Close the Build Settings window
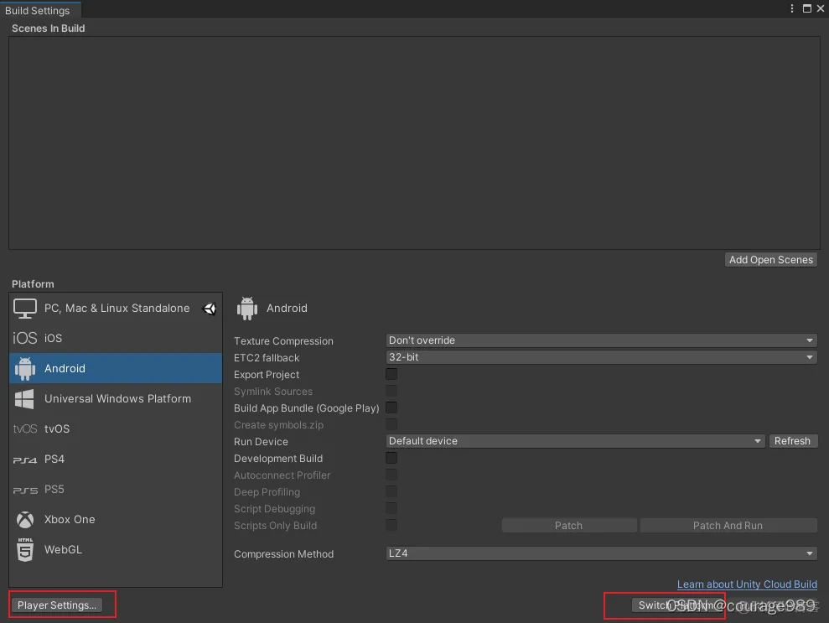Image resolution: width=829 pixels, height=623 pixels. coord(821,8)
